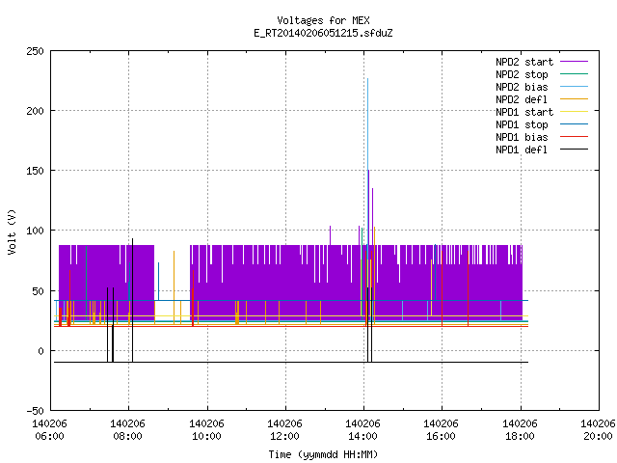Click the 'NPD2 defl' legend label
The width and height of the screenshot is (617, 463).
pyautogui.click(x=522, y=99)
